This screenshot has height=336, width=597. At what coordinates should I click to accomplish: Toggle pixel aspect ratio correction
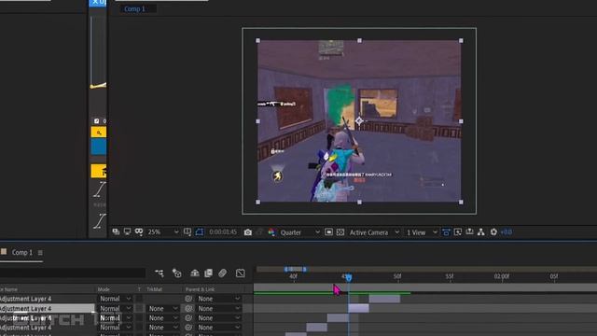[446, 232]
